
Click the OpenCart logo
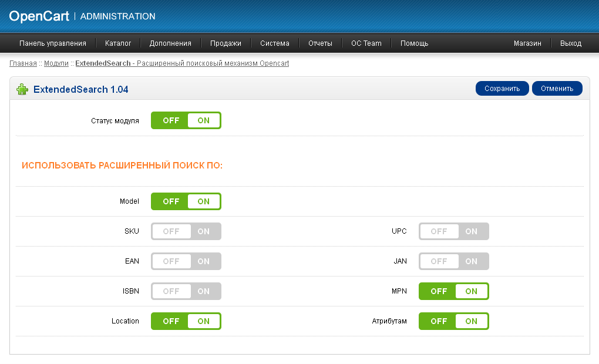click(39, 16)
